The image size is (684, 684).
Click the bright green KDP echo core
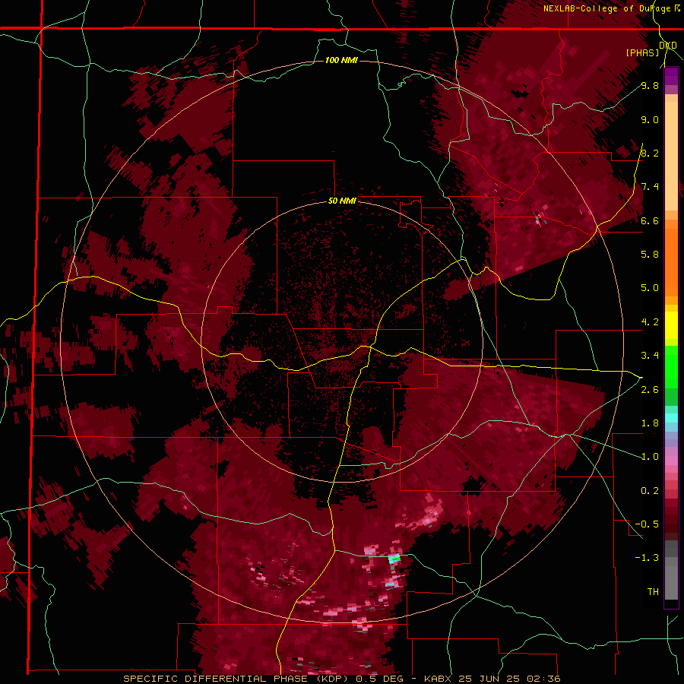[395, 558]
